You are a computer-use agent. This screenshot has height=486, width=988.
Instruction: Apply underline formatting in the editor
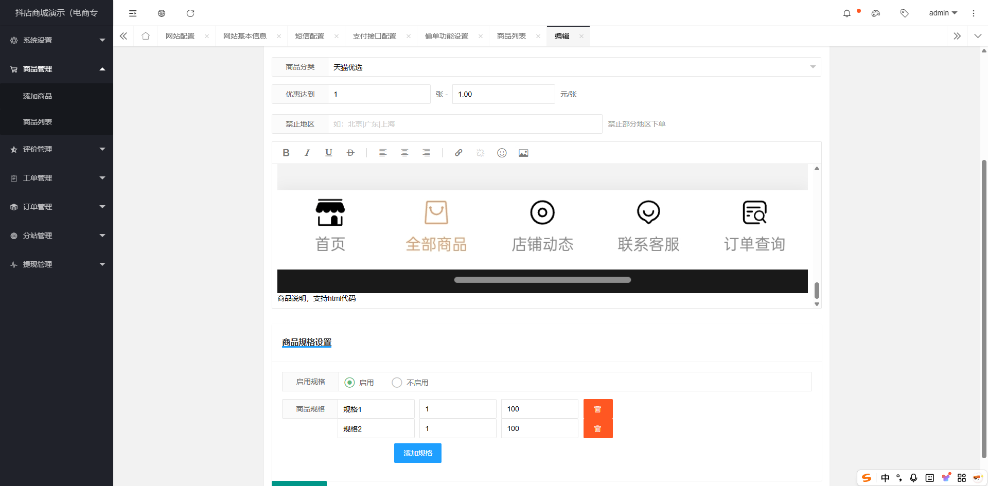pyautogui.click(x=329, y=152)
